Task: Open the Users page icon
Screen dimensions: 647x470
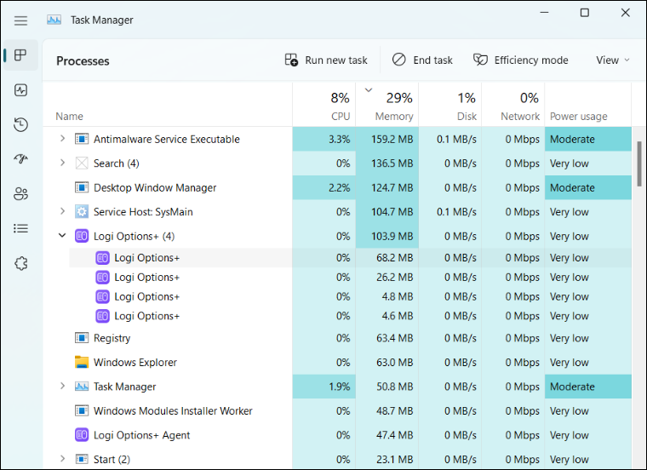Action: point(20,194)
